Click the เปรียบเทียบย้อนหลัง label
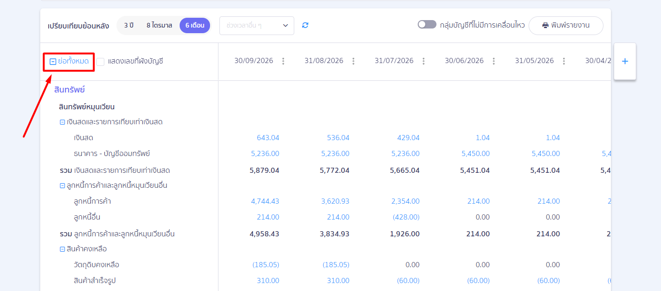Viewport: 661px width, 291px height. [79, 26]
